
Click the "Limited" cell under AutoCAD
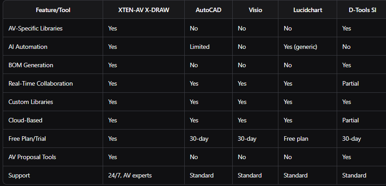(200, 47)
